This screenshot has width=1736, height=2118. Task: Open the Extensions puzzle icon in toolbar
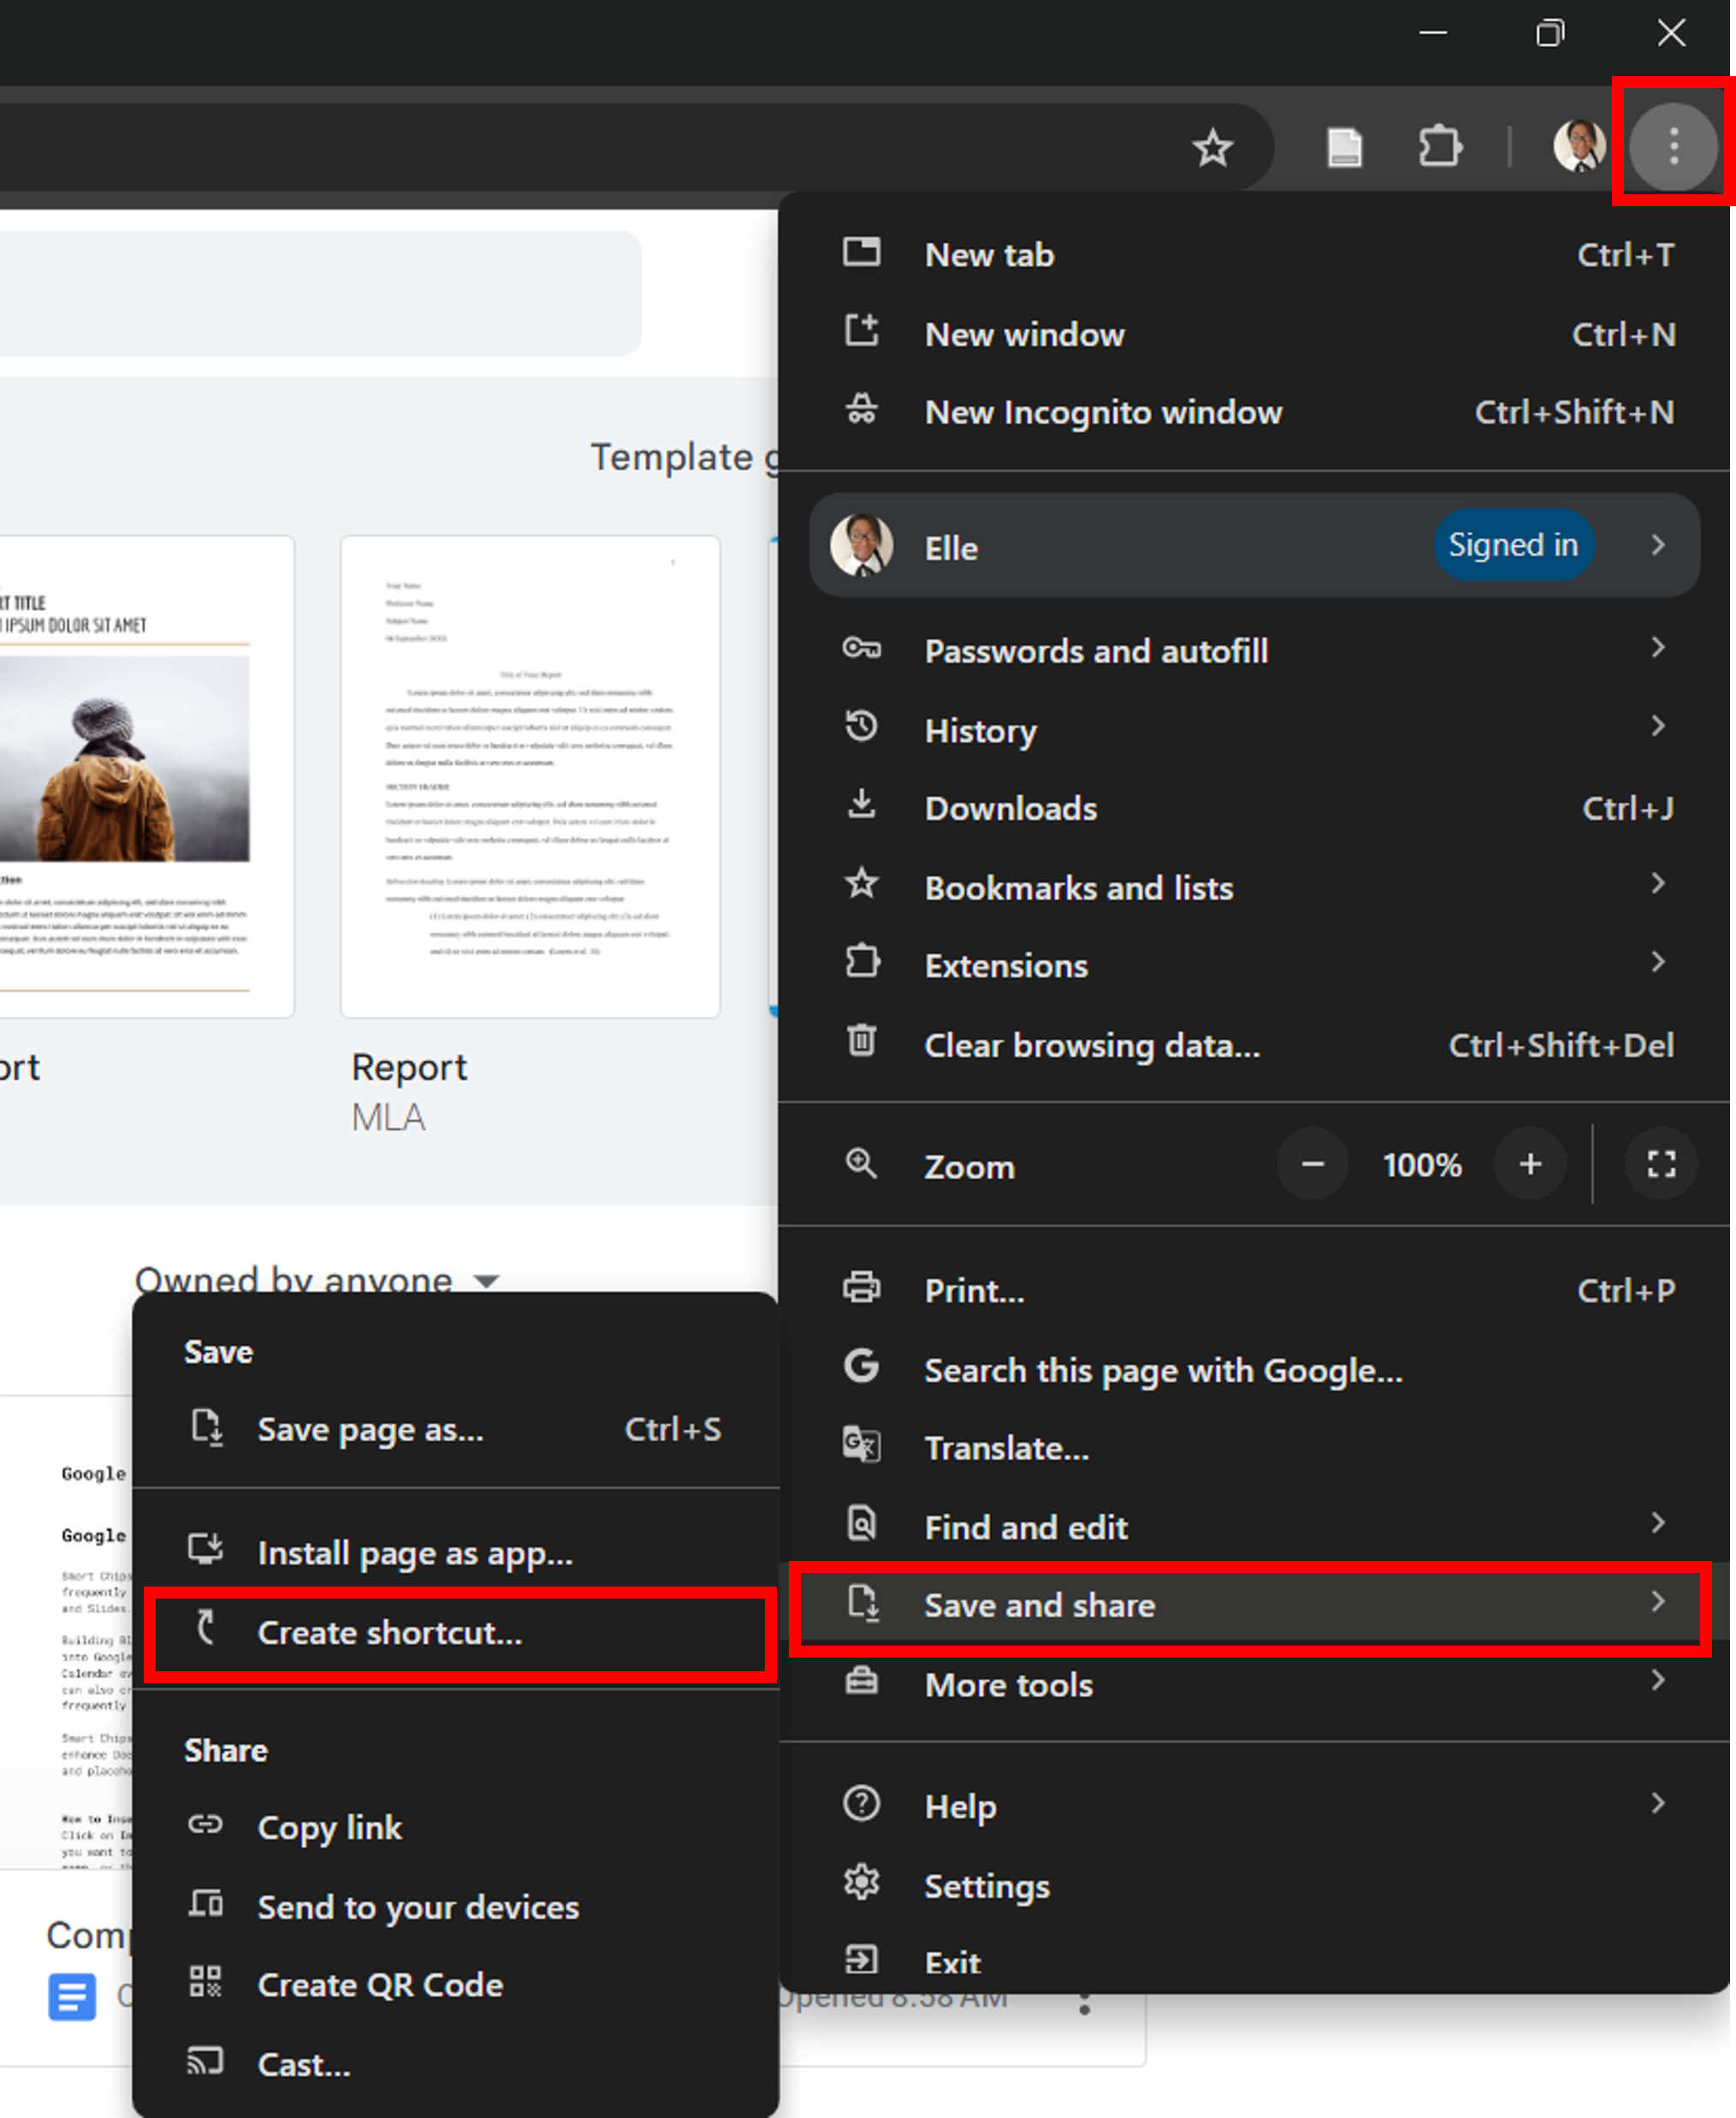(x=1440, y=146)
